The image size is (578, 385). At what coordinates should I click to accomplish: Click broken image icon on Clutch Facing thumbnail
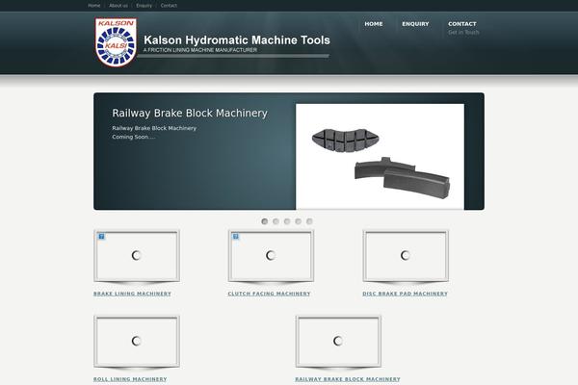tap(236, 237)
